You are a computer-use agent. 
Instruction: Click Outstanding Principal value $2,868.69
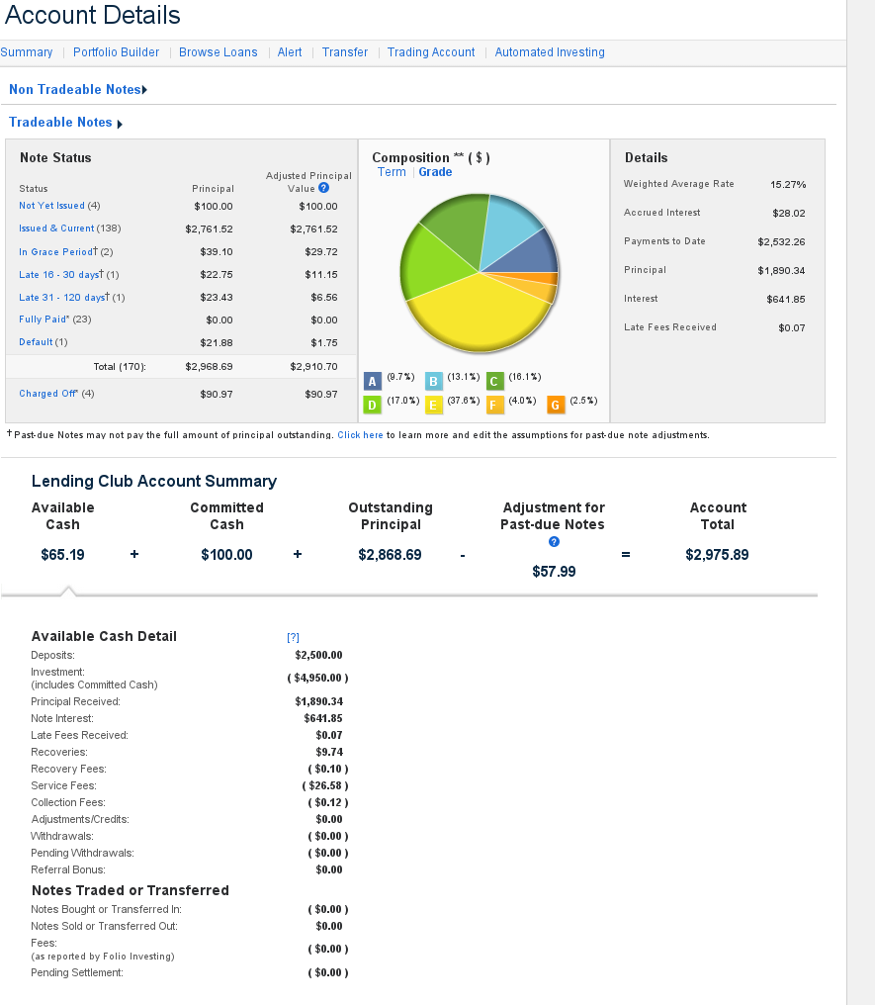coord(391,554)
